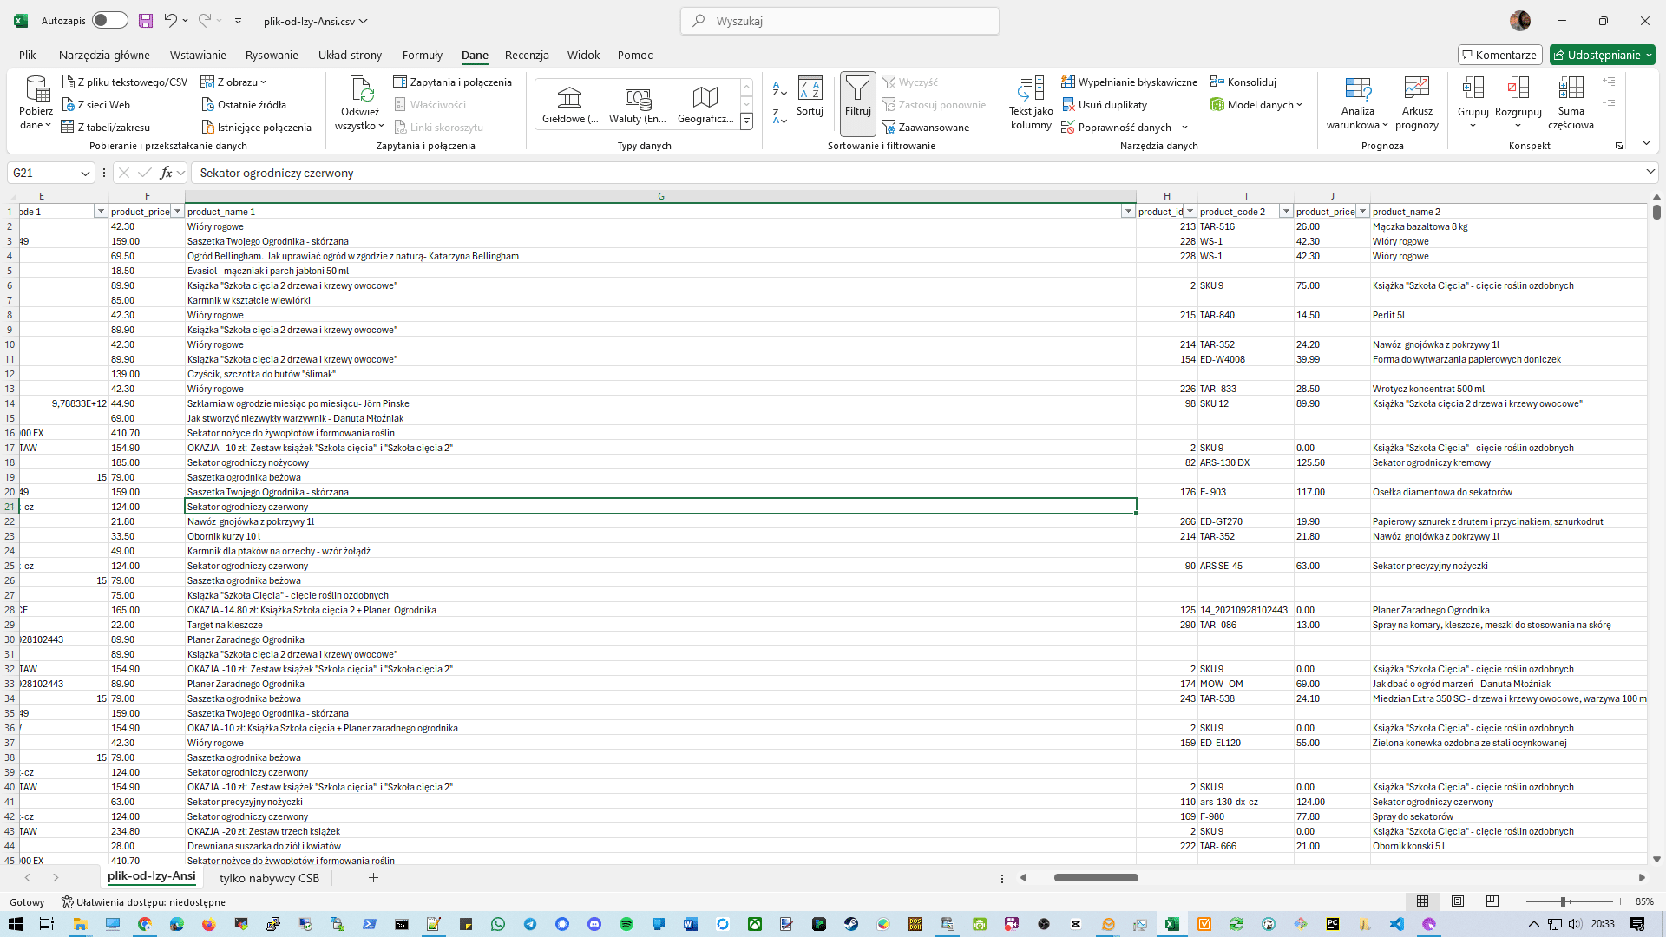Screen dimensions: 1666x937
Task: Switch to Page Layout view in status bar
Action: 1458,901
